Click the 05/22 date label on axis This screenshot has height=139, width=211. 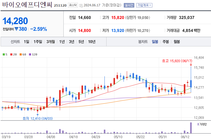pos(140,137)
